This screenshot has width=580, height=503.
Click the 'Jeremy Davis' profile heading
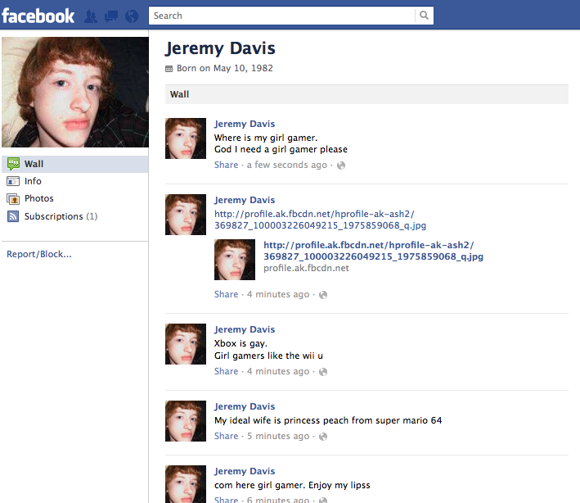point(220,48)
